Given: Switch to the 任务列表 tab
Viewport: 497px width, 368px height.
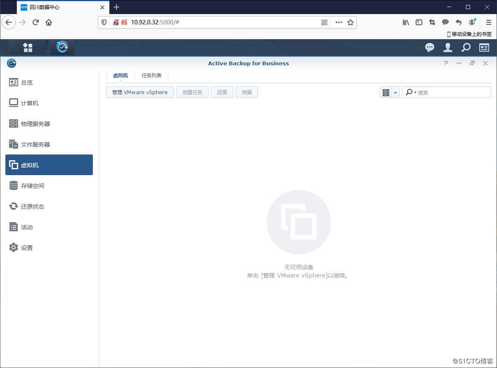Looking at the screenshot, I should click(151, 76).
